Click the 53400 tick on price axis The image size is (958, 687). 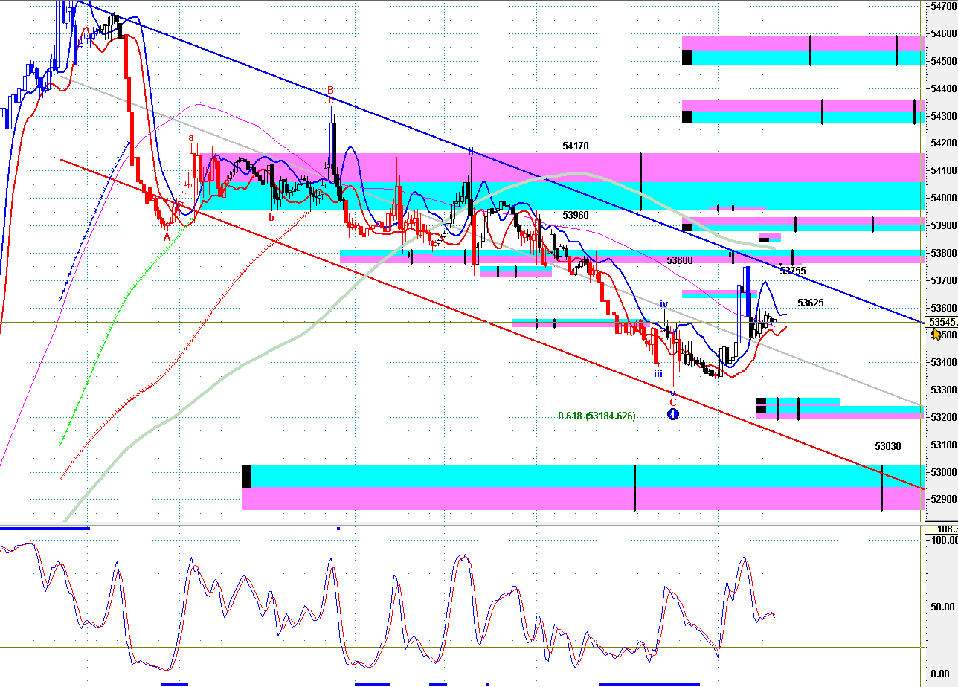[x=942, y=362]
